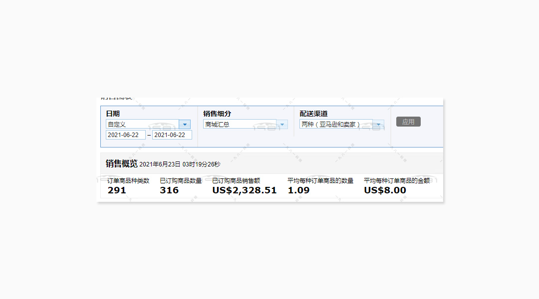Click the 应用 apply button

pyautogui.click(x=408, y=122)
